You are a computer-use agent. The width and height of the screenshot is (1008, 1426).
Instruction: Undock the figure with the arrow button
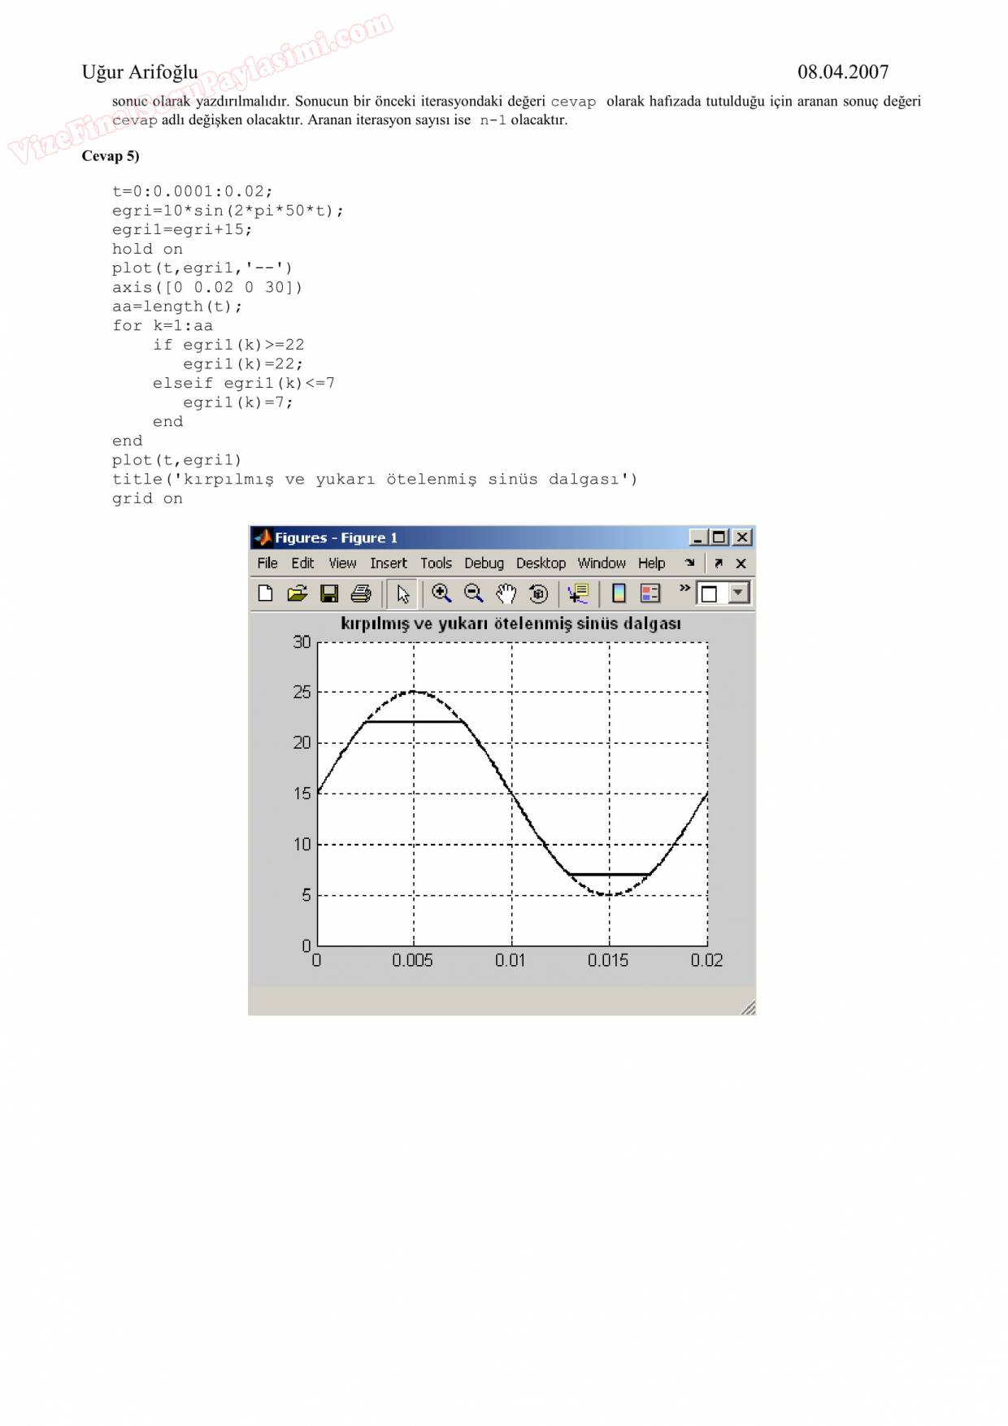pos(719,563)
